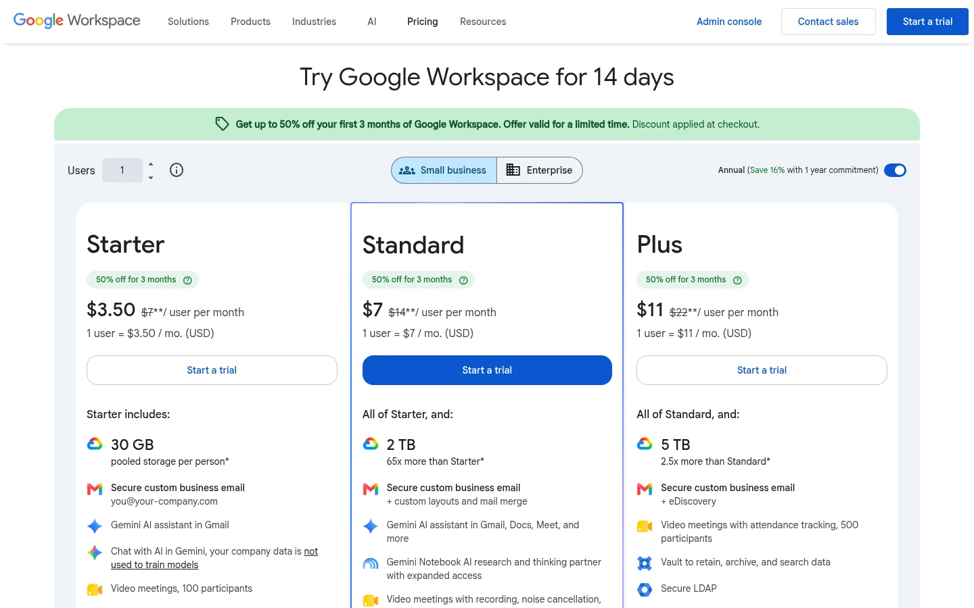The width and height of the screenshot is (974, 608).
Task: Click colorful Gemini icon beside Chat with AI
Action: [x=95, y=552]
